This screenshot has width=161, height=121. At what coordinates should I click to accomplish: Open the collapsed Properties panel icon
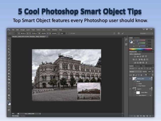(126, 44)
